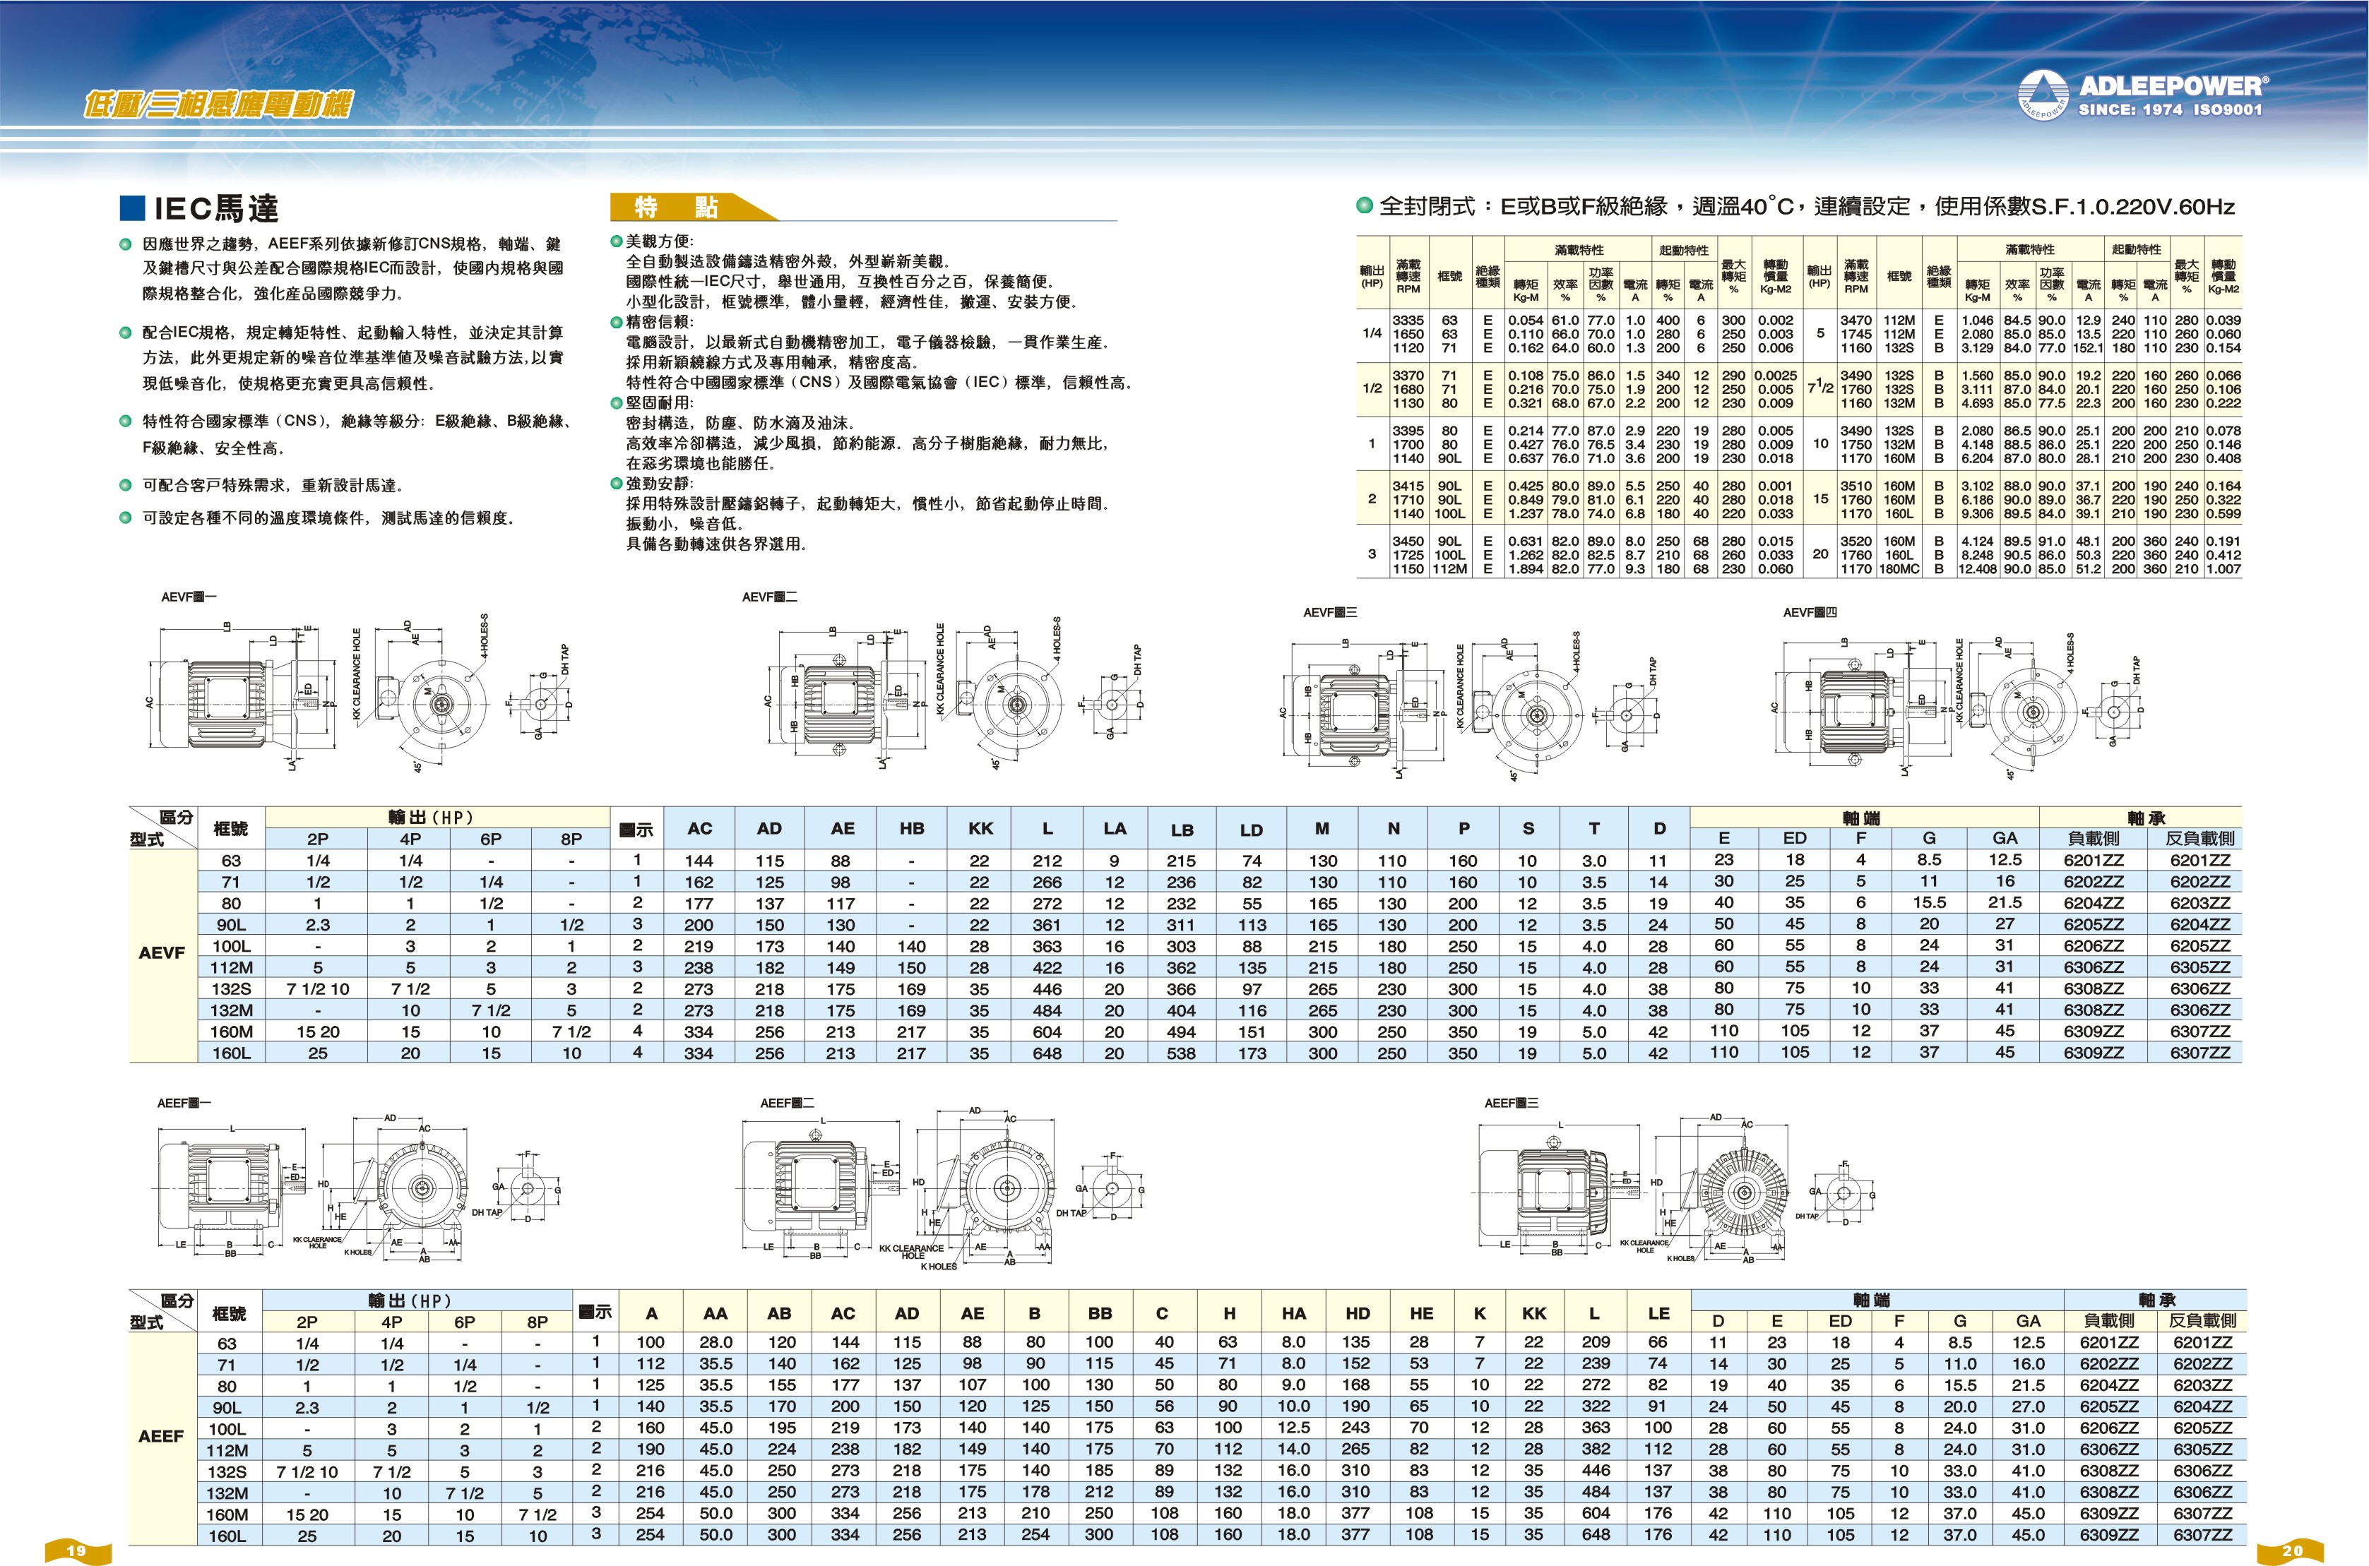
Task: Click the '3520' RPM value in performance table
Action: click(1856, 542)
